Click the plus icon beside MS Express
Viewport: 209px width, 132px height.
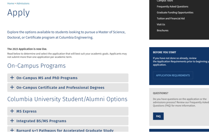pyautogui.click(x=12, y=111)
